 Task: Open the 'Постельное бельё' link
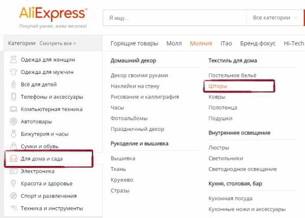(232, 75)
